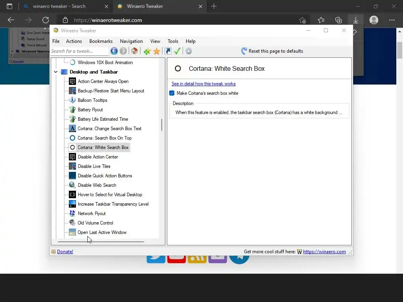The width and height of the screenshot is (403, 302).
Task: Click the tree panel vertical scrollbar thumb
Action: click(162, 125)
